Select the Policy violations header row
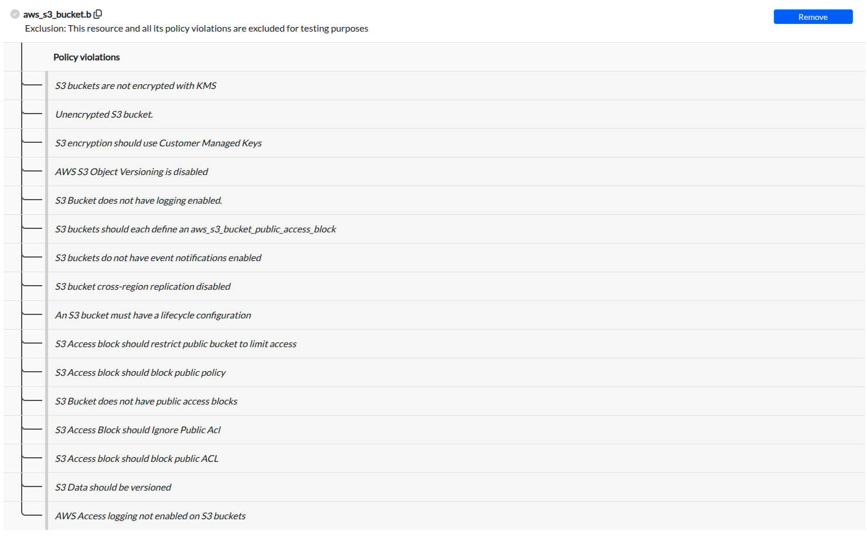The height and width of the screenshot is (538, 867). (87, 57)
